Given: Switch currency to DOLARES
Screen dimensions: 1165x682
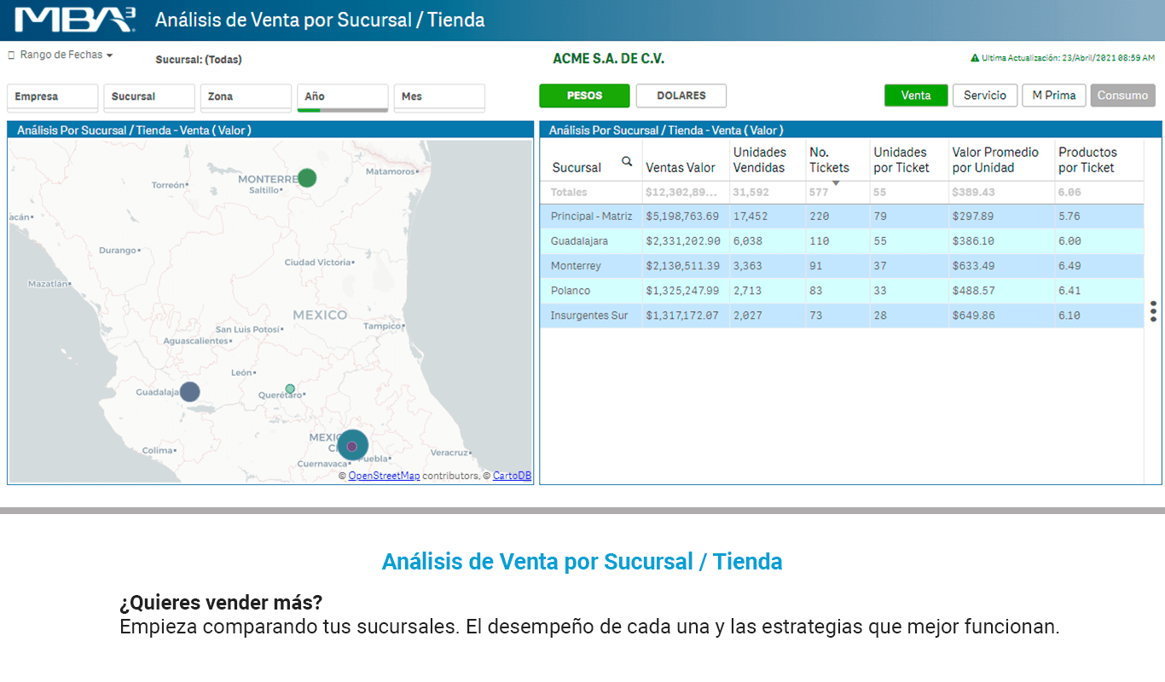Looking at the screenshot, I should tap(681, 95).
